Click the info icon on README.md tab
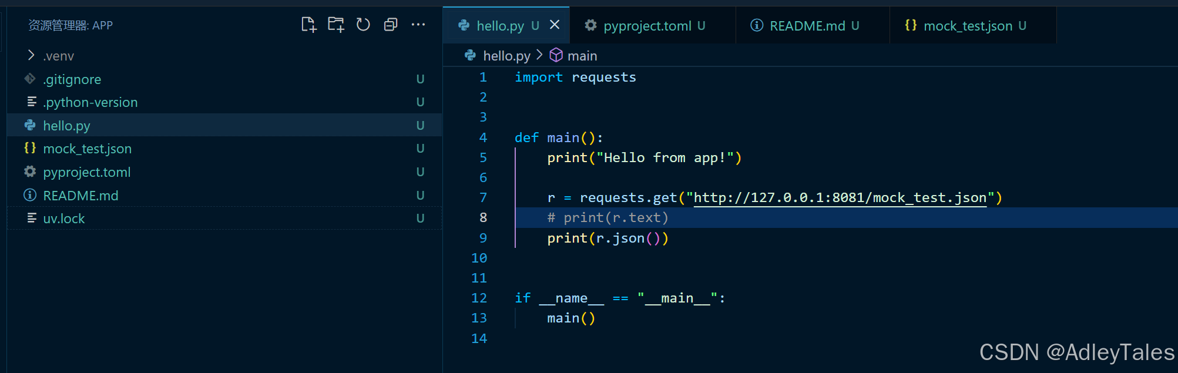Image resolution: width=1178 pixels, height=373 pixels. point(757,25)
